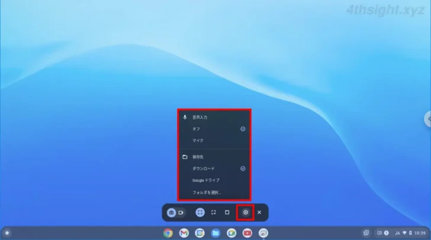This screenshot has height=240, width=431.
Task: Open Chrome browser from shelf
Action: click(x=168, y=233)
